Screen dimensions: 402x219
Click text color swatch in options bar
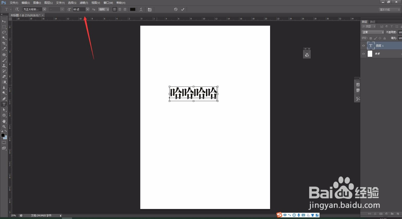tap(133, 9)
